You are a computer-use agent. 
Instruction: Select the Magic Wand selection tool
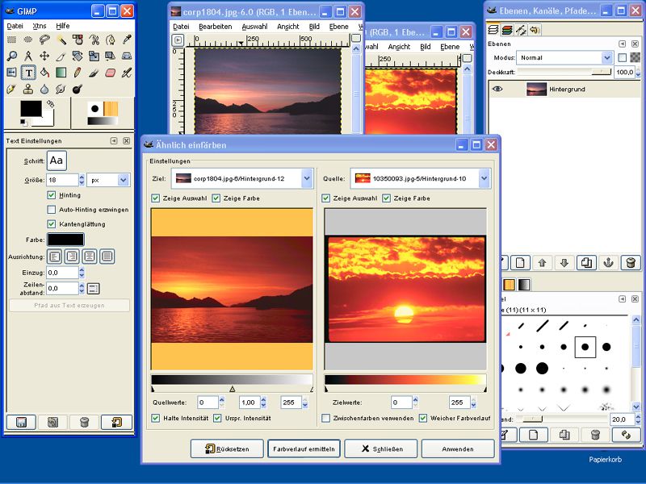point(61,40)
